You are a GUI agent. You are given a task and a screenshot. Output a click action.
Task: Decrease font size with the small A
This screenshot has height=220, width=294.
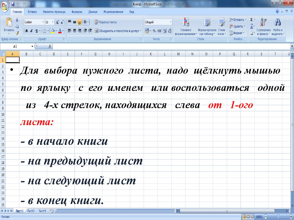coord(62,22)
